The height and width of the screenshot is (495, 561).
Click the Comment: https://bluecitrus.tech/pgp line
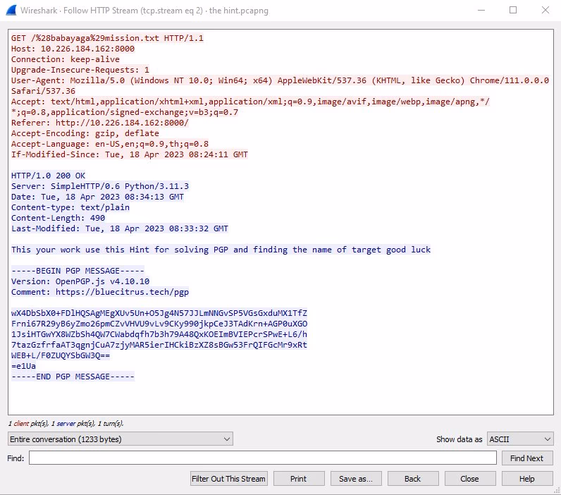point(100,292)
